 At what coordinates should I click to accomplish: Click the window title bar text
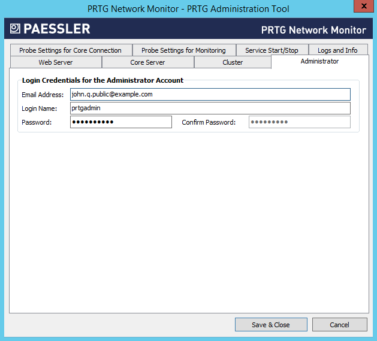[188, 8]
